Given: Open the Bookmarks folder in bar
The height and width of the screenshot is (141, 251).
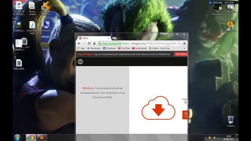Looking at the screenshot, I should tap(94, 48).
